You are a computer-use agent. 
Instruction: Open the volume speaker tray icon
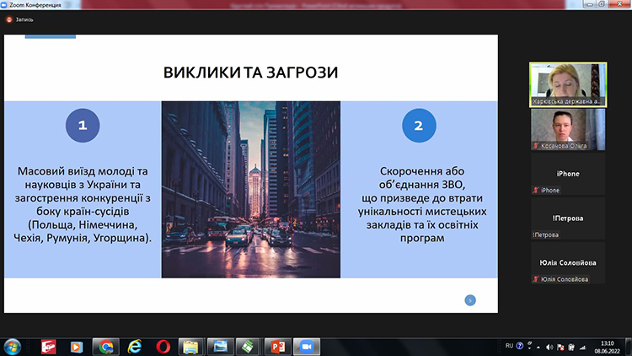[549, 347]
